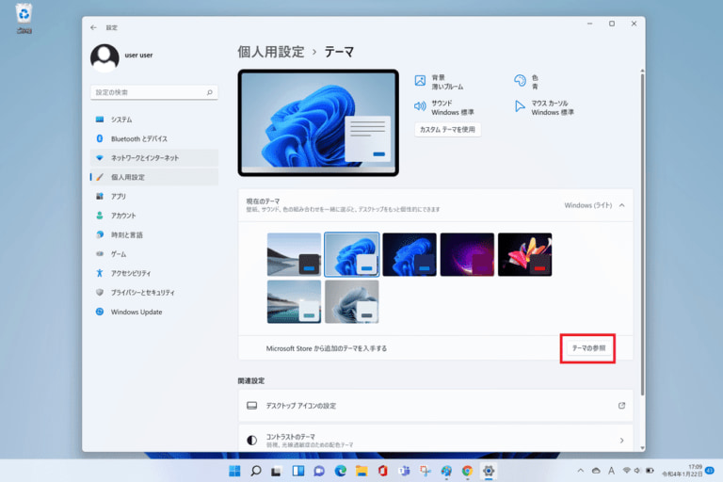The width and height of the screenshot is (723, 482).
Task: Open 色 color palette icon
Action: click(520, 81)
